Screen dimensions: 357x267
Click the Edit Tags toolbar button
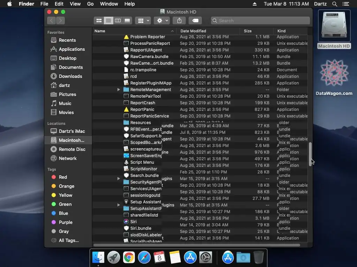point(195,21)
